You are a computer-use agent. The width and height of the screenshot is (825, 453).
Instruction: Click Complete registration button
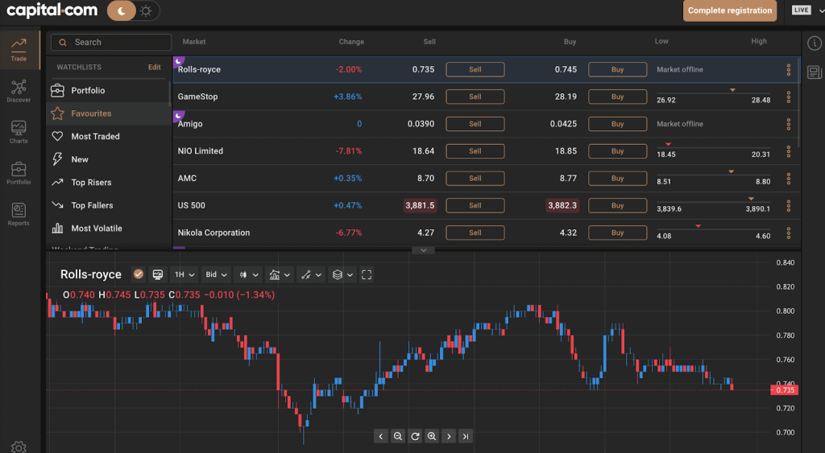tap(730, 10)
